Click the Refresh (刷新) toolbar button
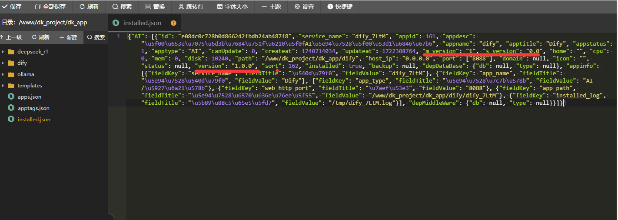Screen dimensions: 618x220 (x=89, y=7)
